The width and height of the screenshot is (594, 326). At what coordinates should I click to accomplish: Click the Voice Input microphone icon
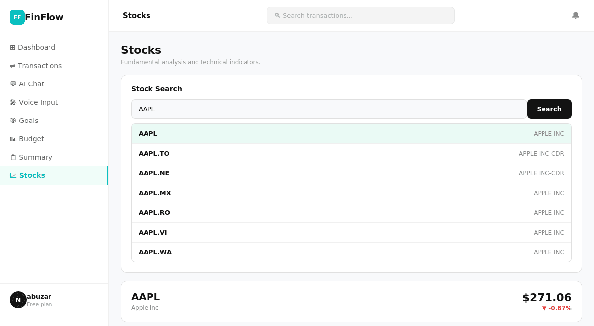[x=13, y=102]
